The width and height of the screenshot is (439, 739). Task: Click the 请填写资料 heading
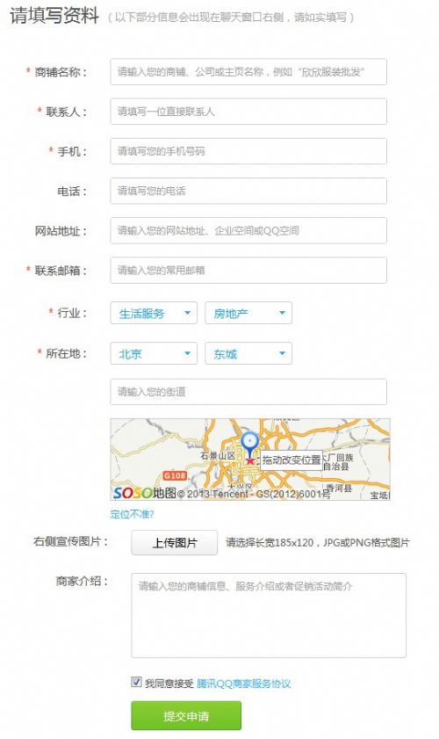click(x=54, y=16)
